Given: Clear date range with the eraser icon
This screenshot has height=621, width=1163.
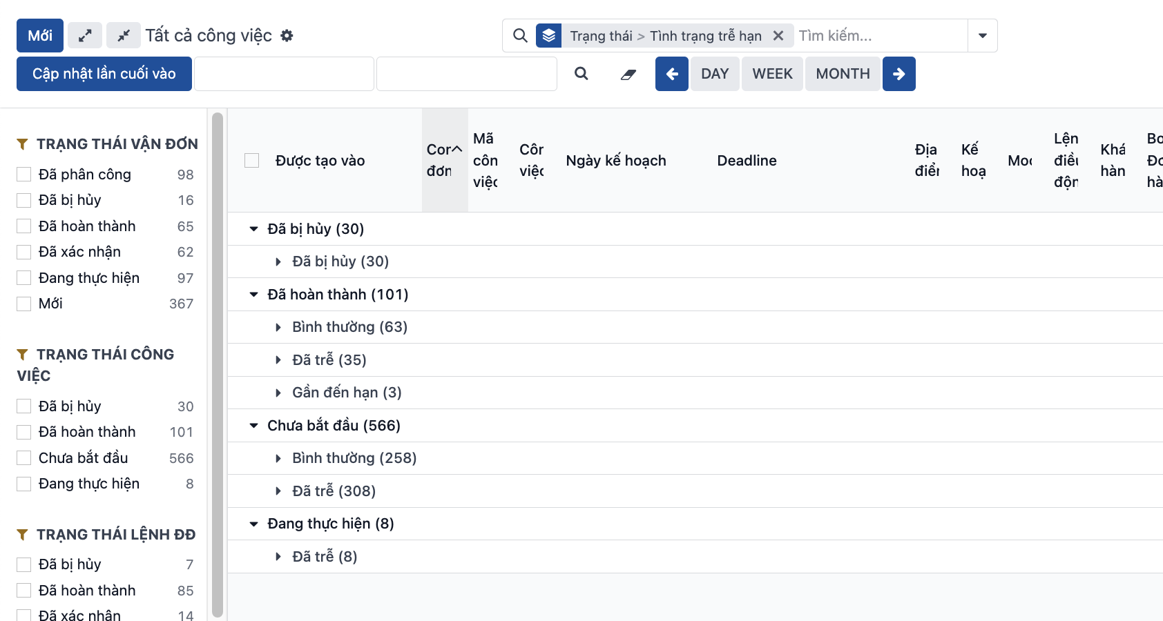Looking at the screenshot, I should click(x=628, y=74).
